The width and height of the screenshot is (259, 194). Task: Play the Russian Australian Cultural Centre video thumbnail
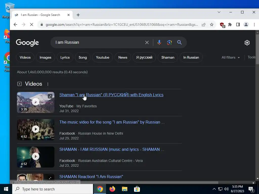coord(36,157)
